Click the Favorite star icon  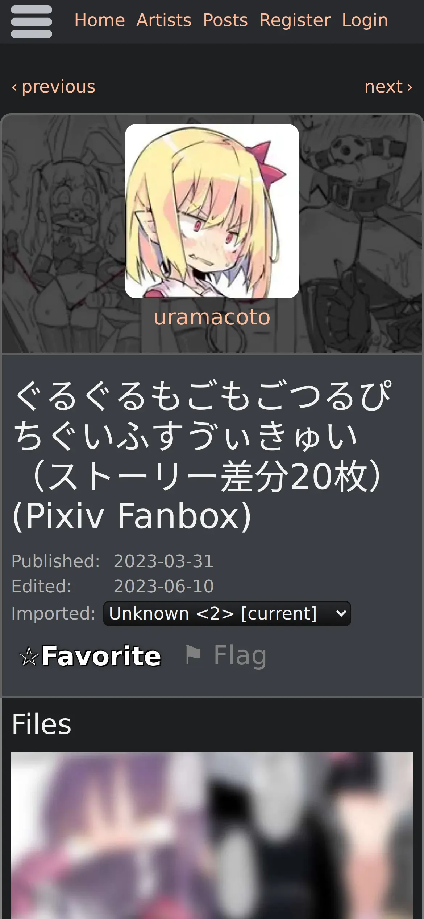click(29, 656)
